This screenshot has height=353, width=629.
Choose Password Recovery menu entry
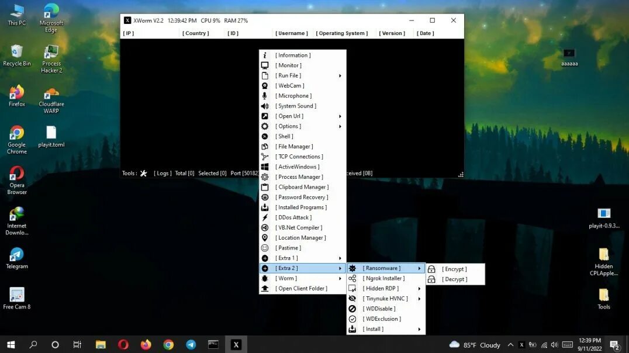(303, 198)
